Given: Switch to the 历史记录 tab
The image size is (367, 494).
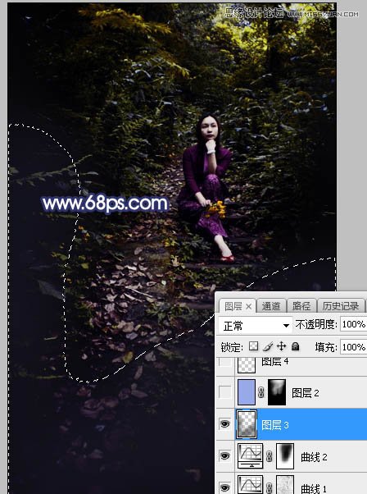Looking at the screenshot, I should pyautogui.click(x=341, y=306).
